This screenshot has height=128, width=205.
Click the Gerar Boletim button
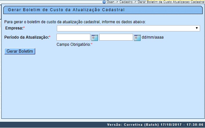coord(20,51)
